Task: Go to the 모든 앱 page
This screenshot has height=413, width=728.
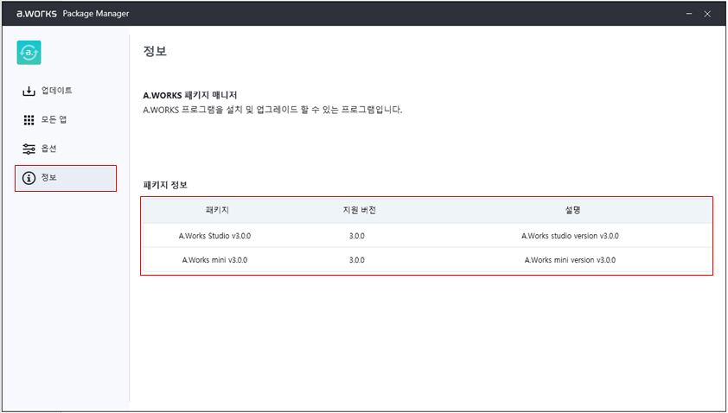Action: 54,120
